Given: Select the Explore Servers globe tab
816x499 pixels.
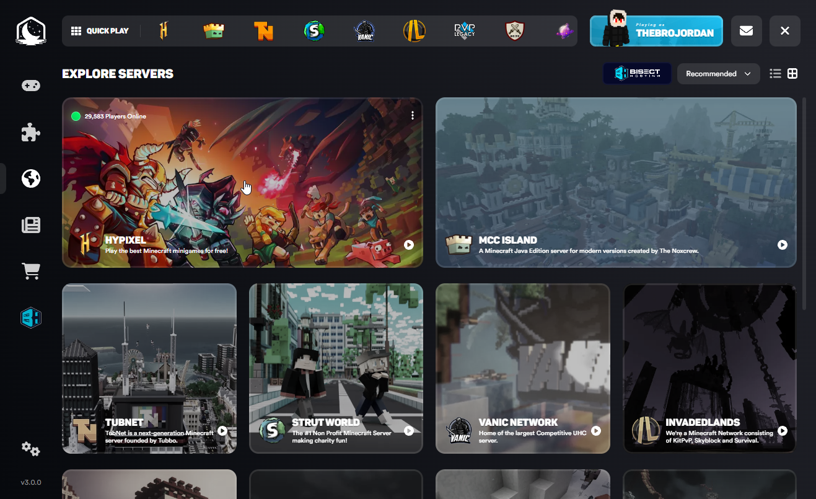Looking at the screenshot, I should (x=31, y=179).
